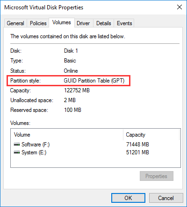Click the GUID Partition Table (GPT) value
This screenshot has height=207, width=187.
(94, 81)
